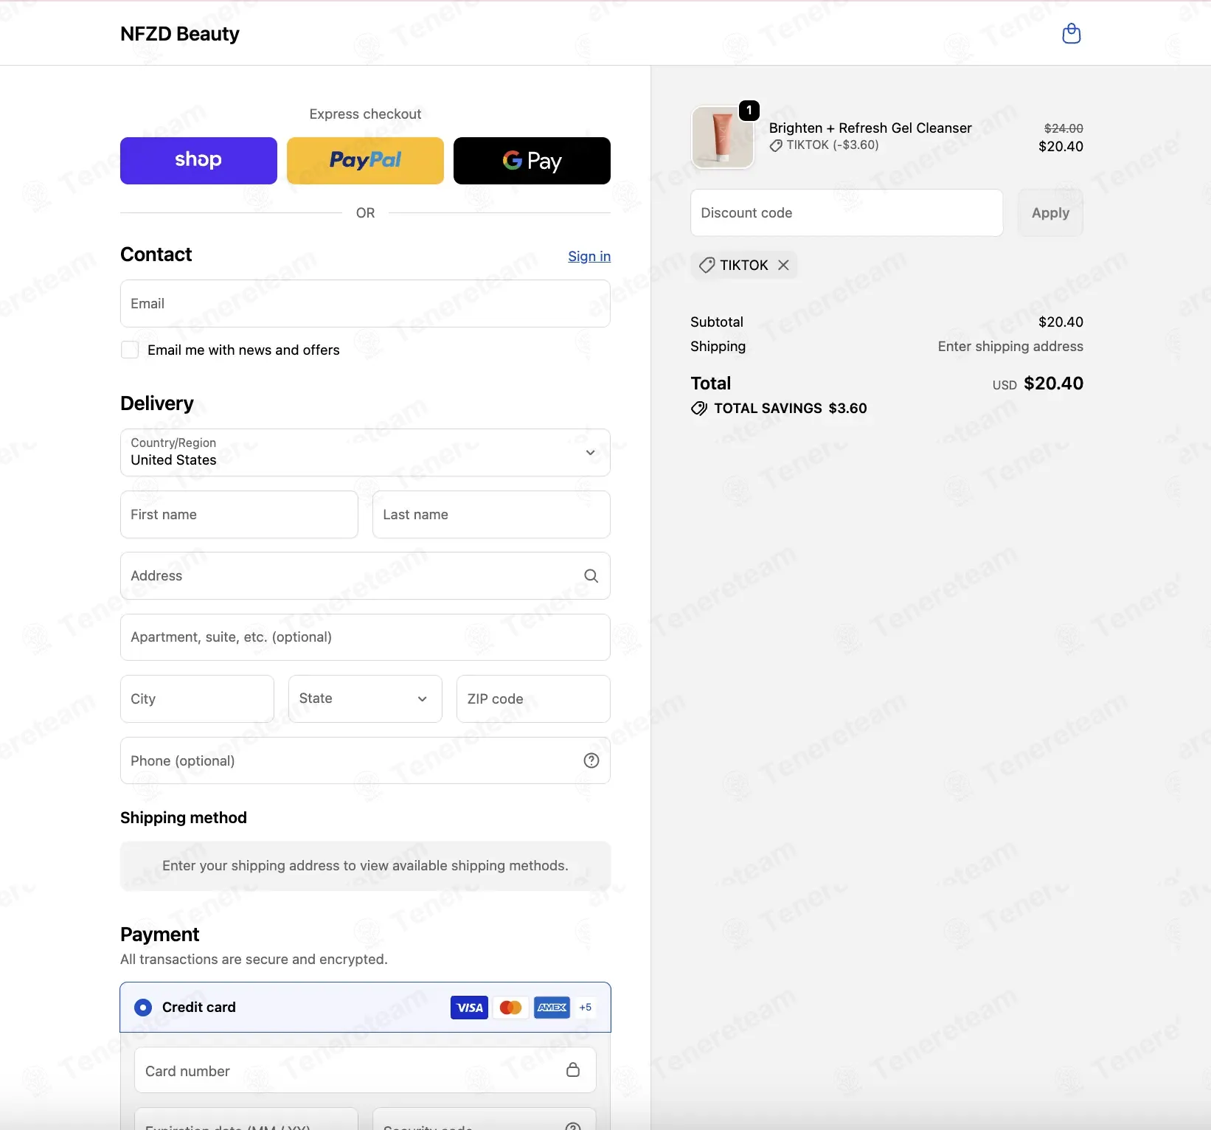Remove the TIKTOK discount code tag

point(783,265)
